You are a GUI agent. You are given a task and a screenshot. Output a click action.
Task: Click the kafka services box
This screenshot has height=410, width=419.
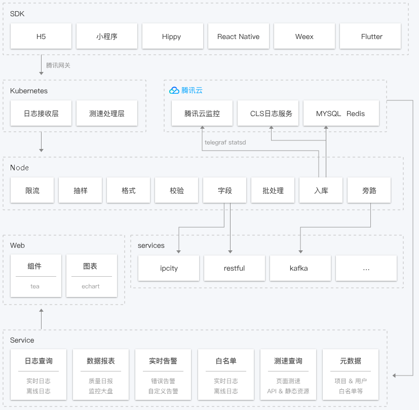pyautogui.click(x=300, y=268)
